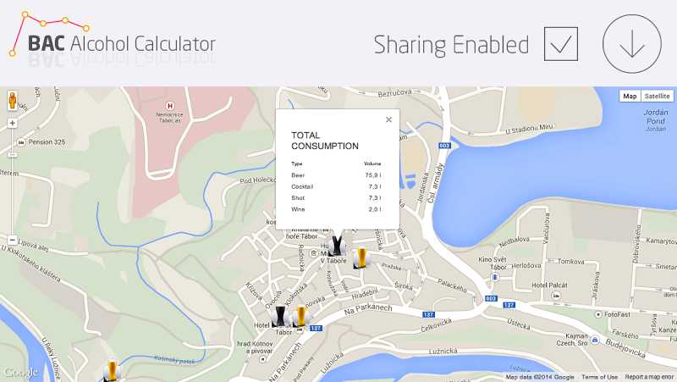Viewport: 677px width, 382px height.
Task: Click the FotoFast place icon
Action: click(x=598, y=314)
